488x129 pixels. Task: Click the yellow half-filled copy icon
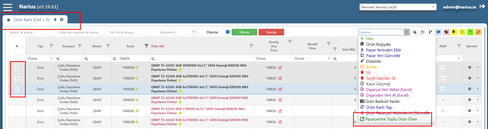(454, 32)
